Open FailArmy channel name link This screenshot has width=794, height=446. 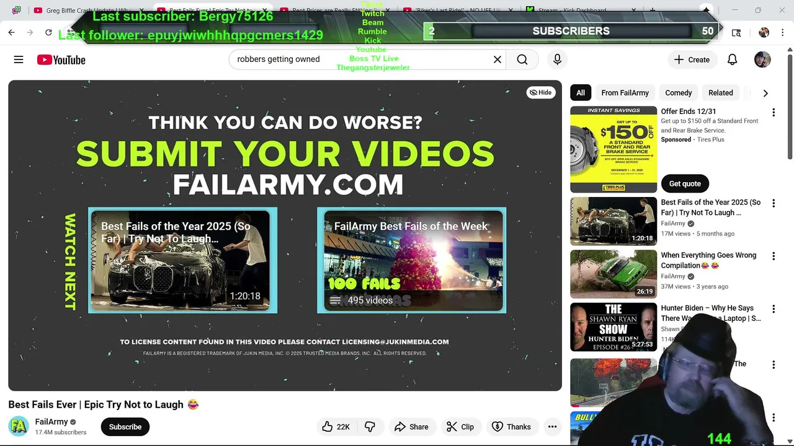coord(51,422)
